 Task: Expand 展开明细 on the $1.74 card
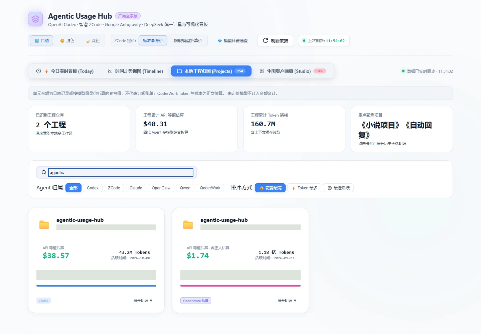coord(287,301)
